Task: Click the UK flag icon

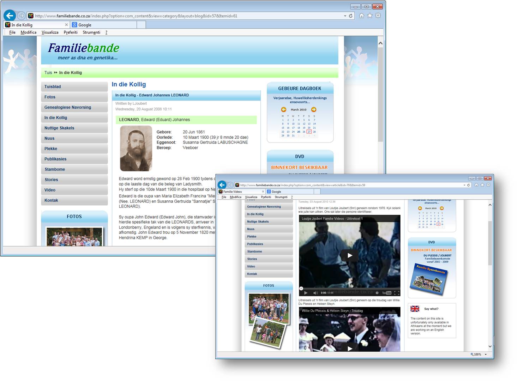Action: tap(415, 309)
